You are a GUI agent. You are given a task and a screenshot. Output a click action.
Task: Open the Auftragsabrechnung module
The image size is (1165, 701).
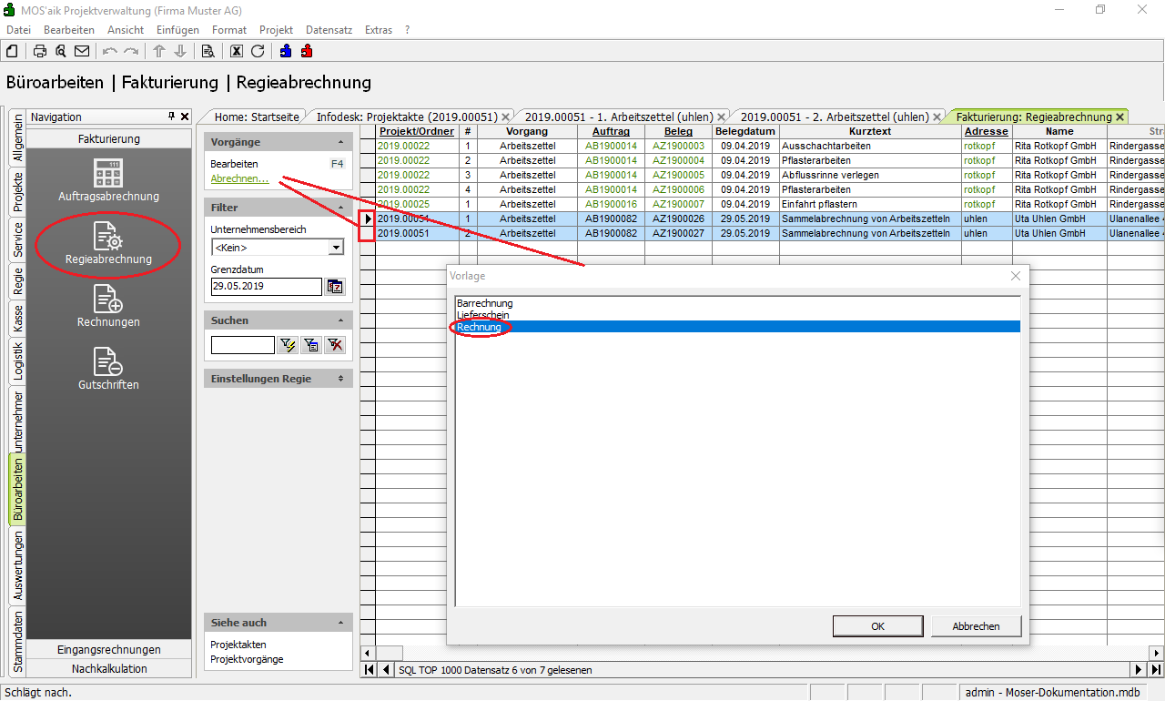coord(108,179)
